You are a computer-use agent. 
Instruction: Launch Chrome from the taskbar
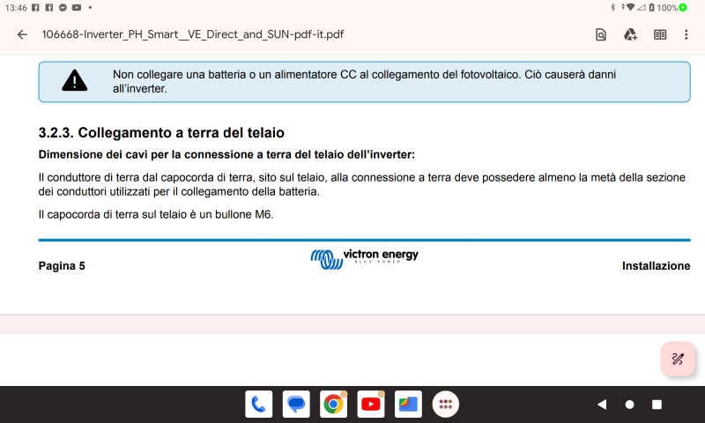point(333,404)
